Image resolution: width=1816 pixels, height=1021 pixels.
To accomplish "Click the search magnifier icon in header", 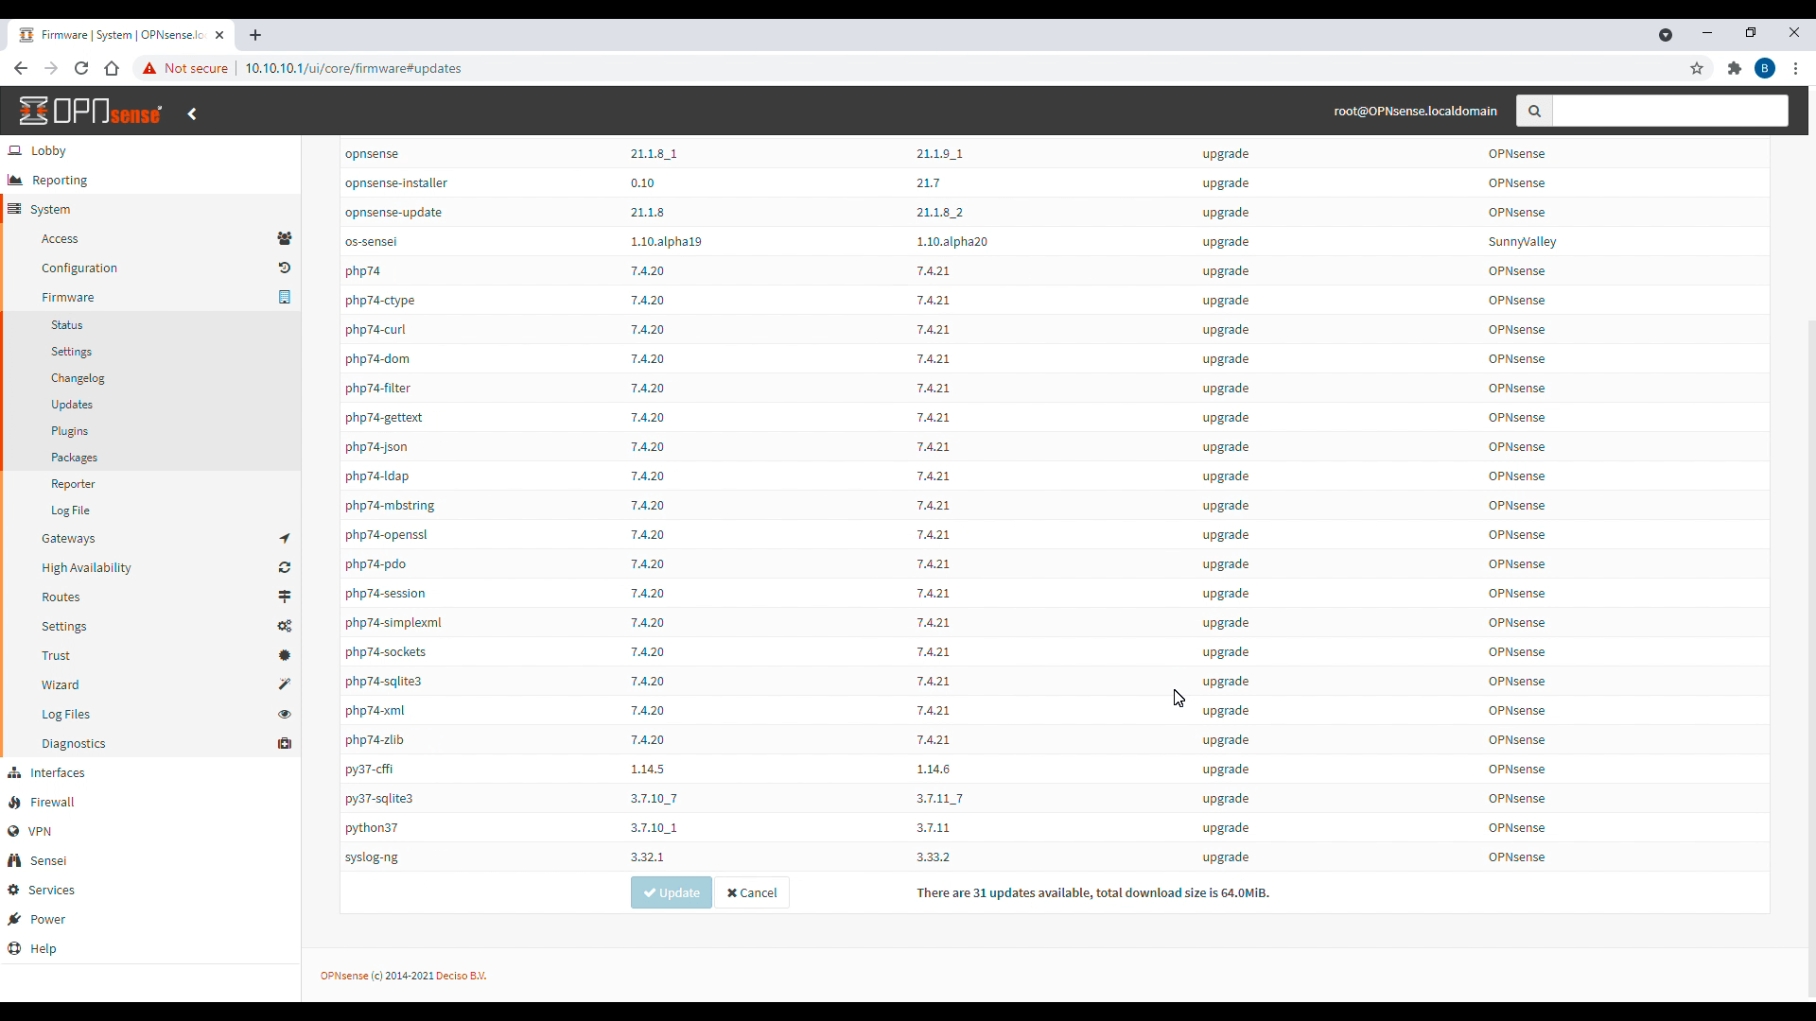I will pos(1534,111).
